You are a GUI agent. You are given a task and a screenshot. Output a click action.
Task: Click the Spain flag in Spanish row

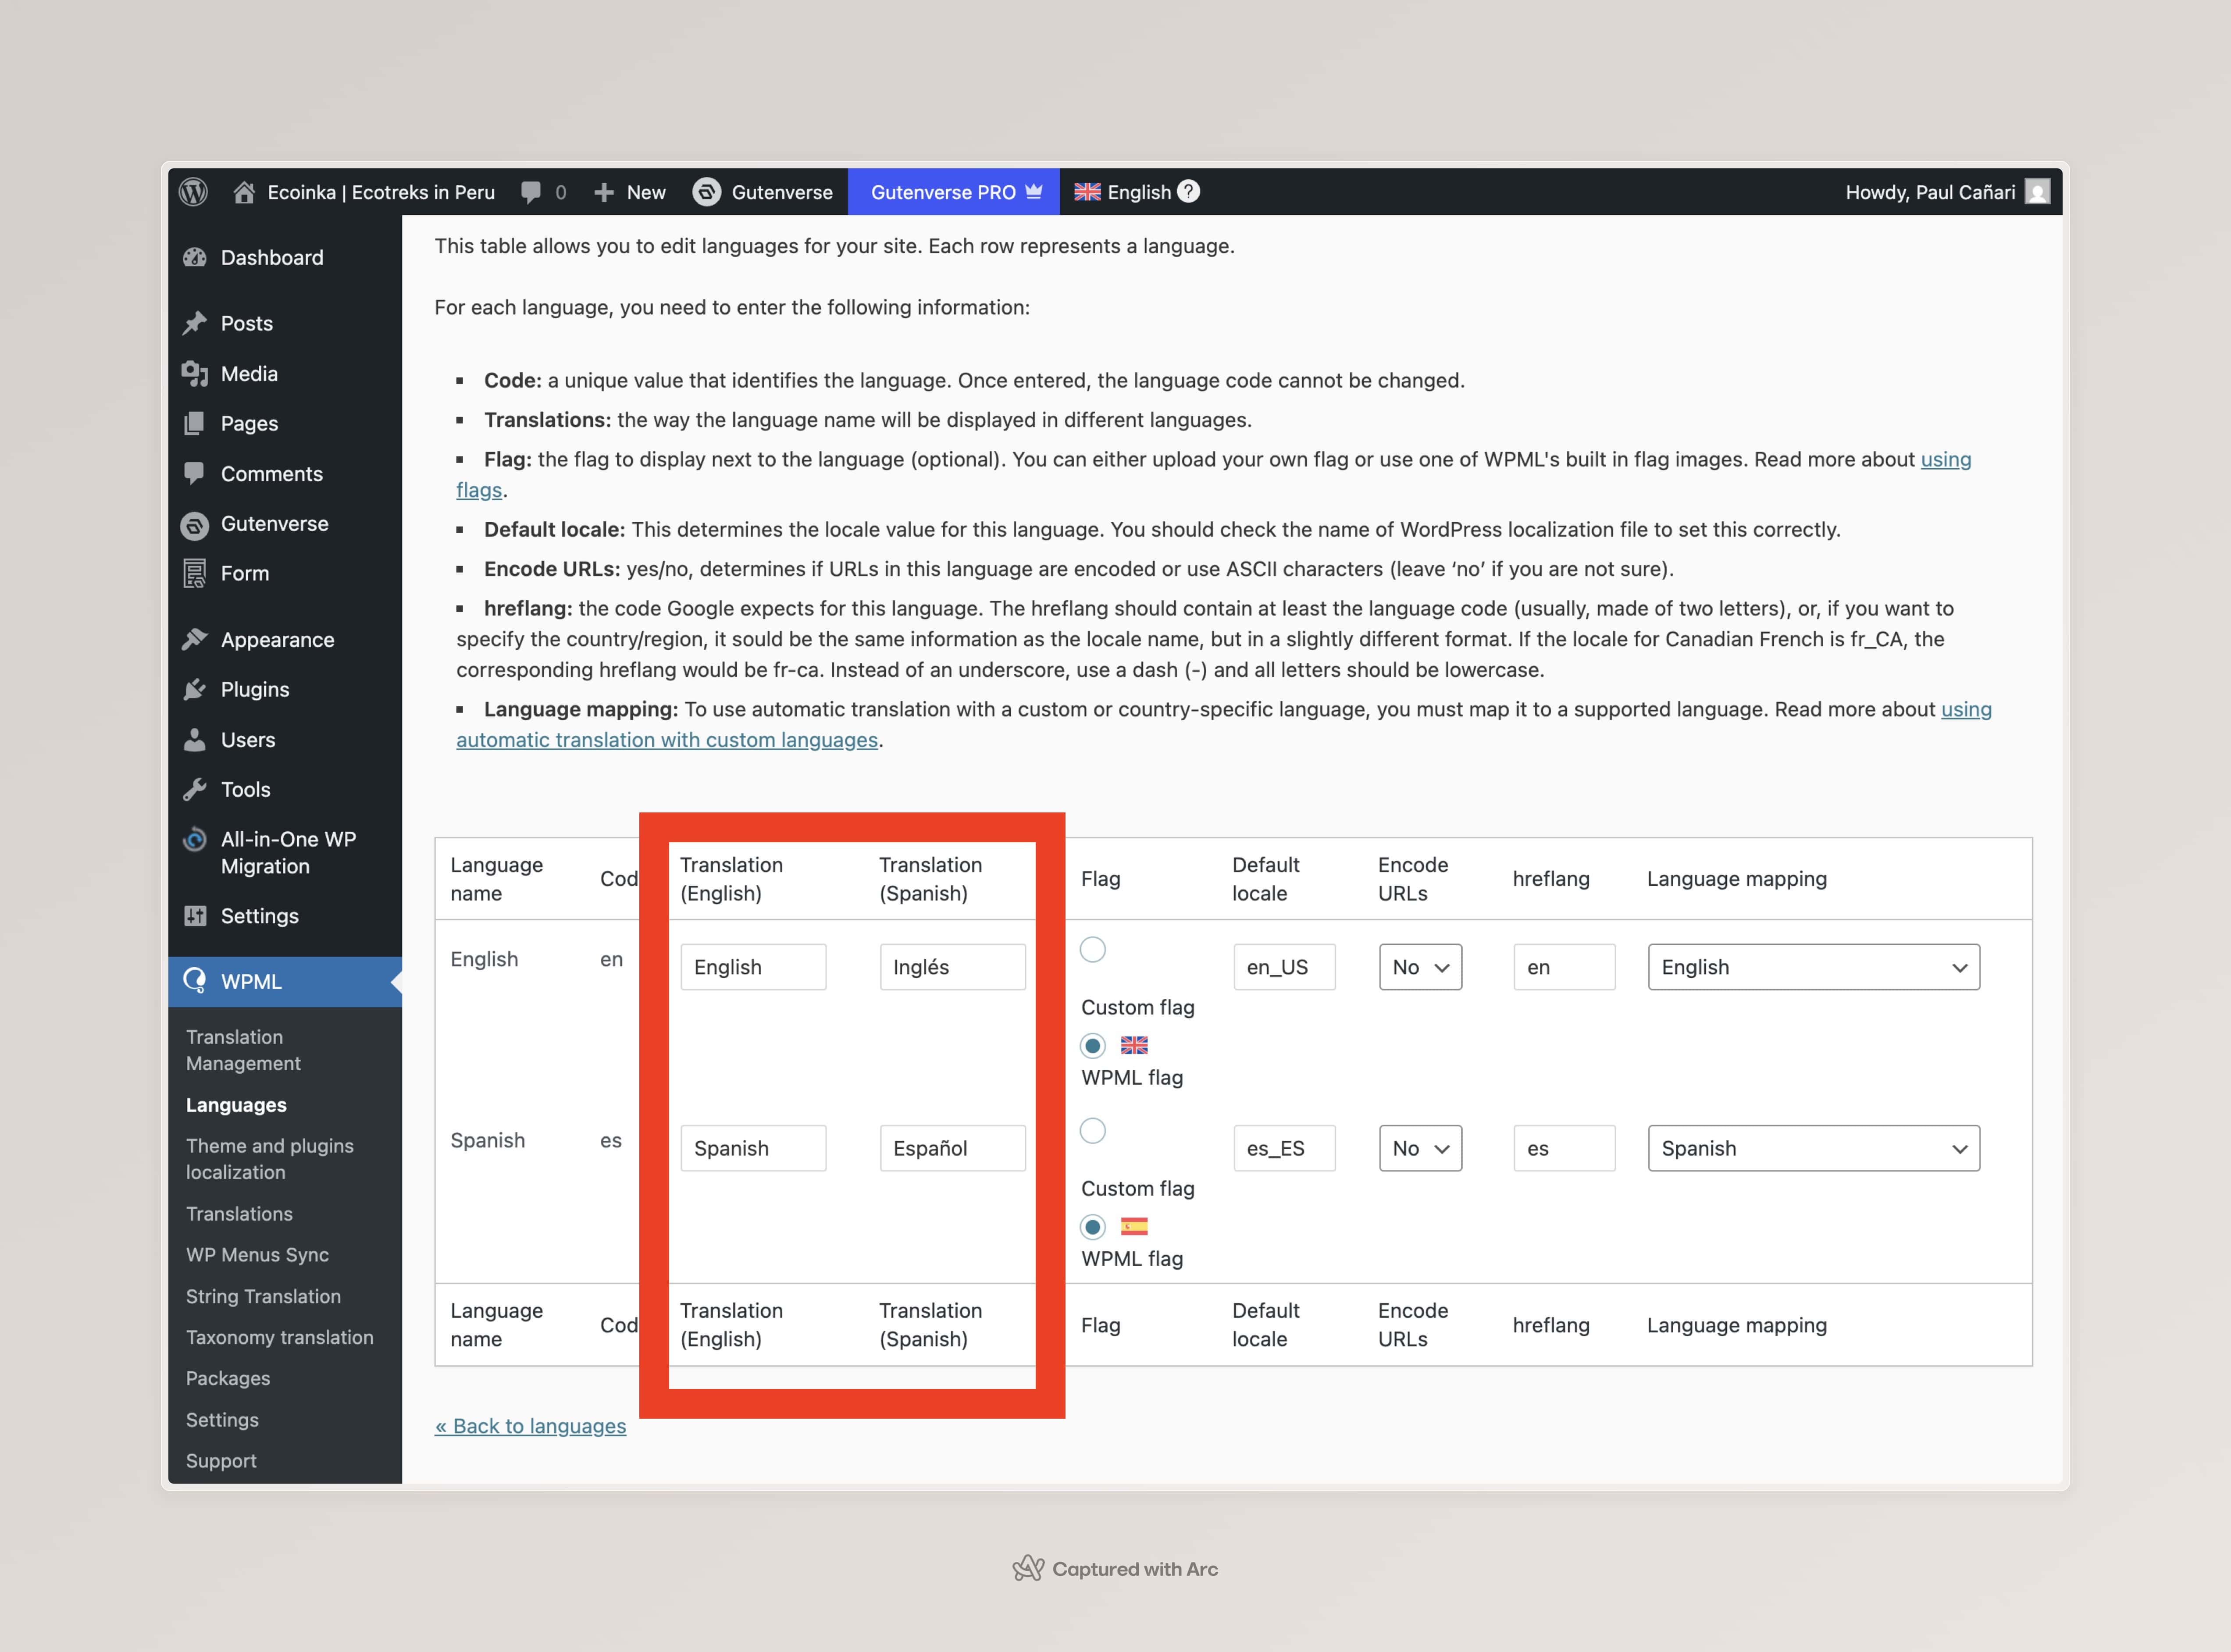1134,1227
